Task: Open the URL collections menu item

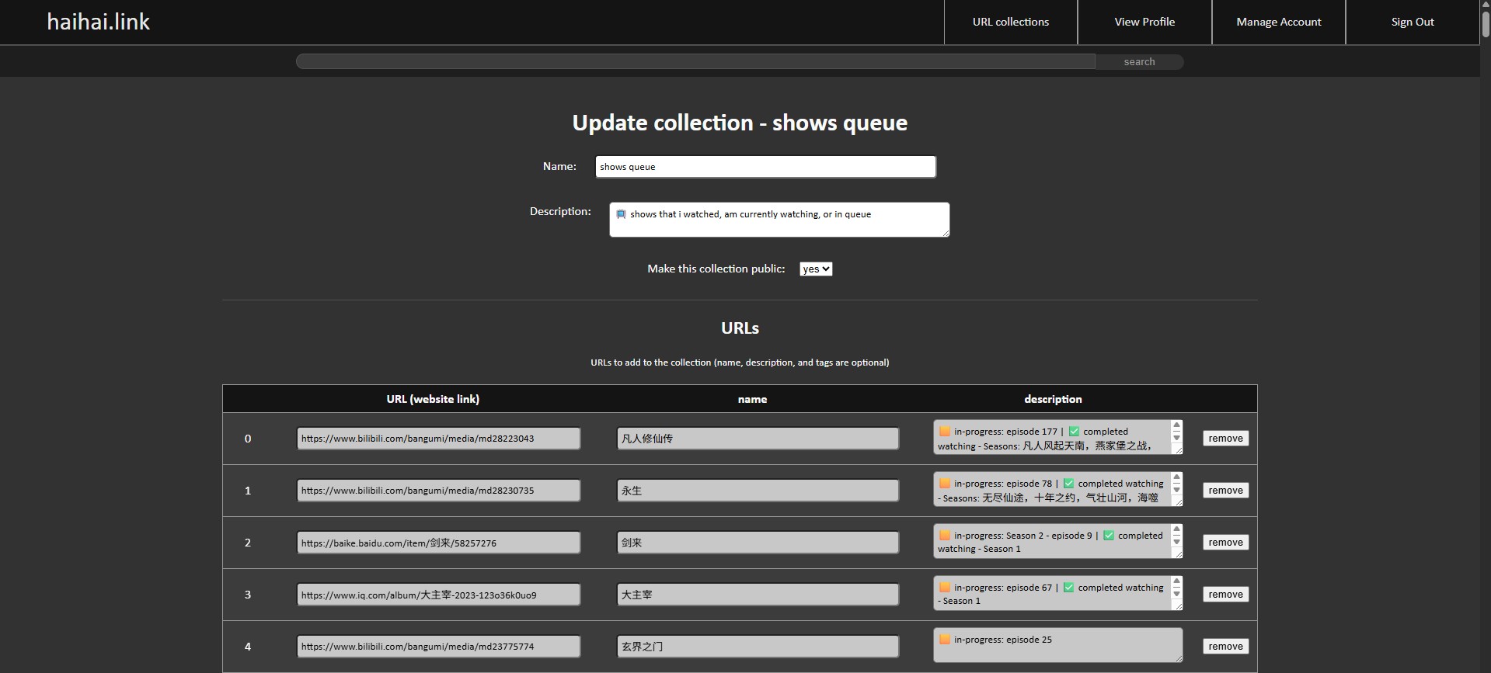Action: [1010, 22]
